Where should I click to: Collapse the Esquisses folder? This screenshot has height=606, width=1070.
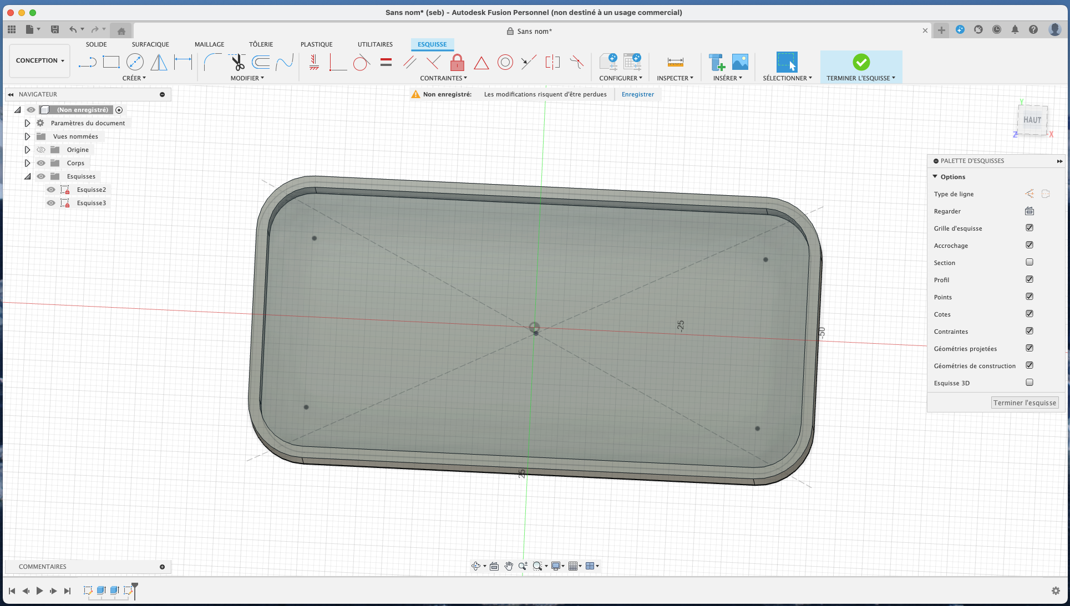click(x=27, y=176)
